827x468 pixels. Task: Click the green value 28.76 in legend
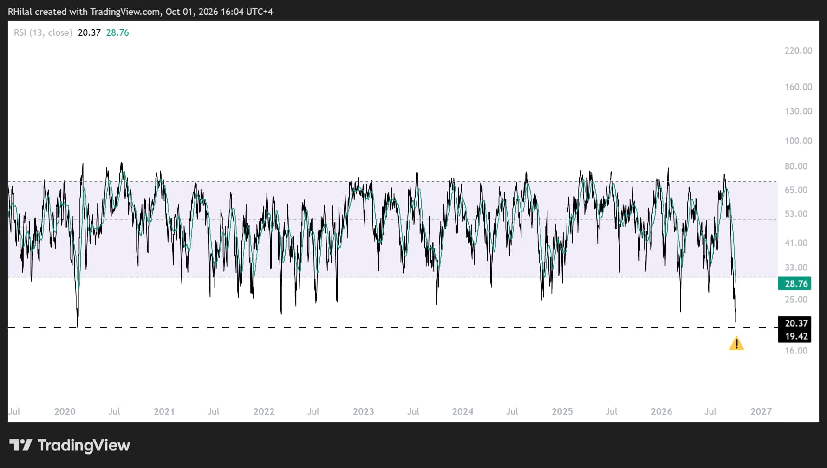point(117,32)
